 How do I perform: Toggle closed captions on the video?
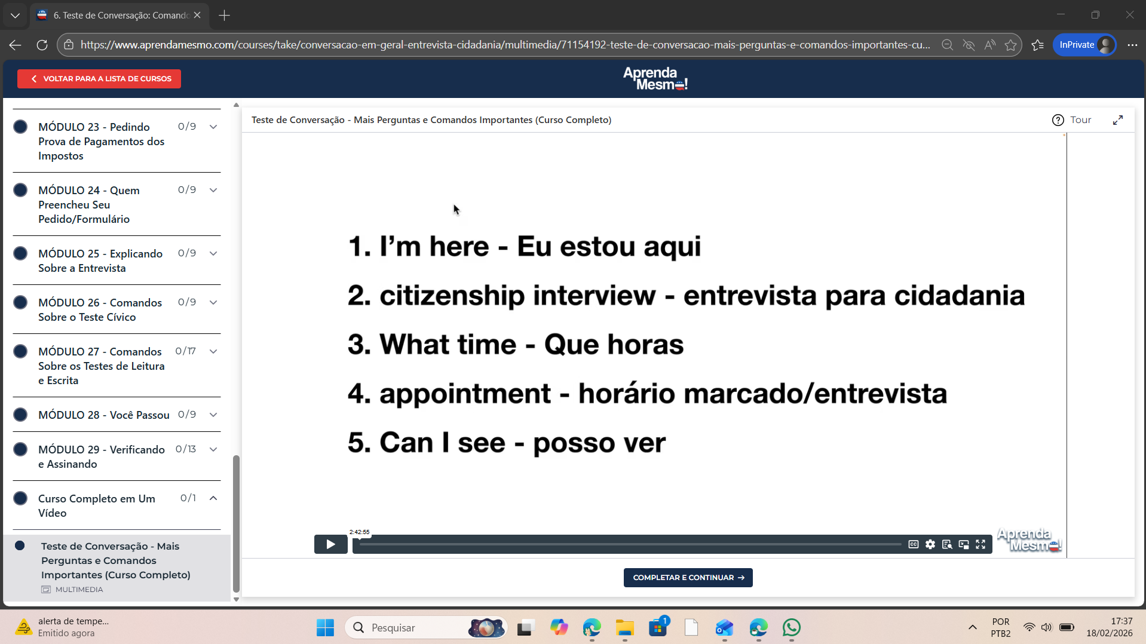click(913, 544)
